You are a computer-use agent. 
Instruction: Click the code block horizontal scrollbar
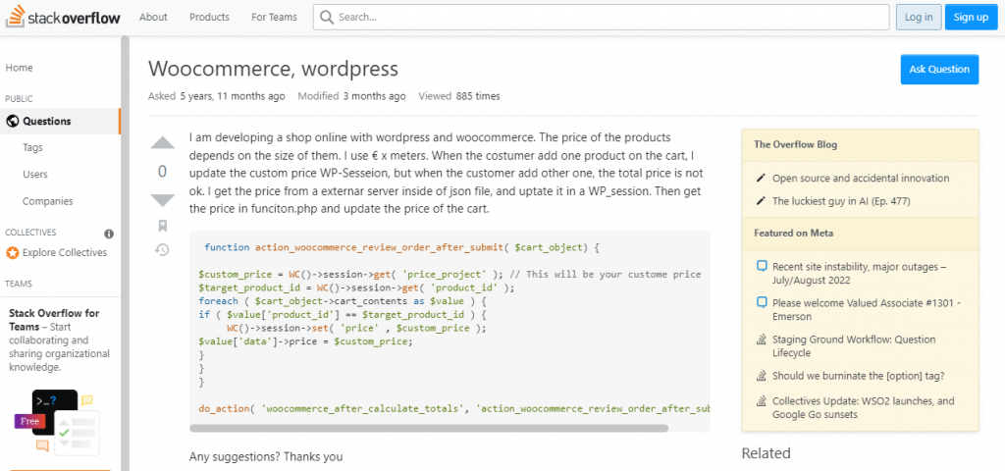pos(430,428)
